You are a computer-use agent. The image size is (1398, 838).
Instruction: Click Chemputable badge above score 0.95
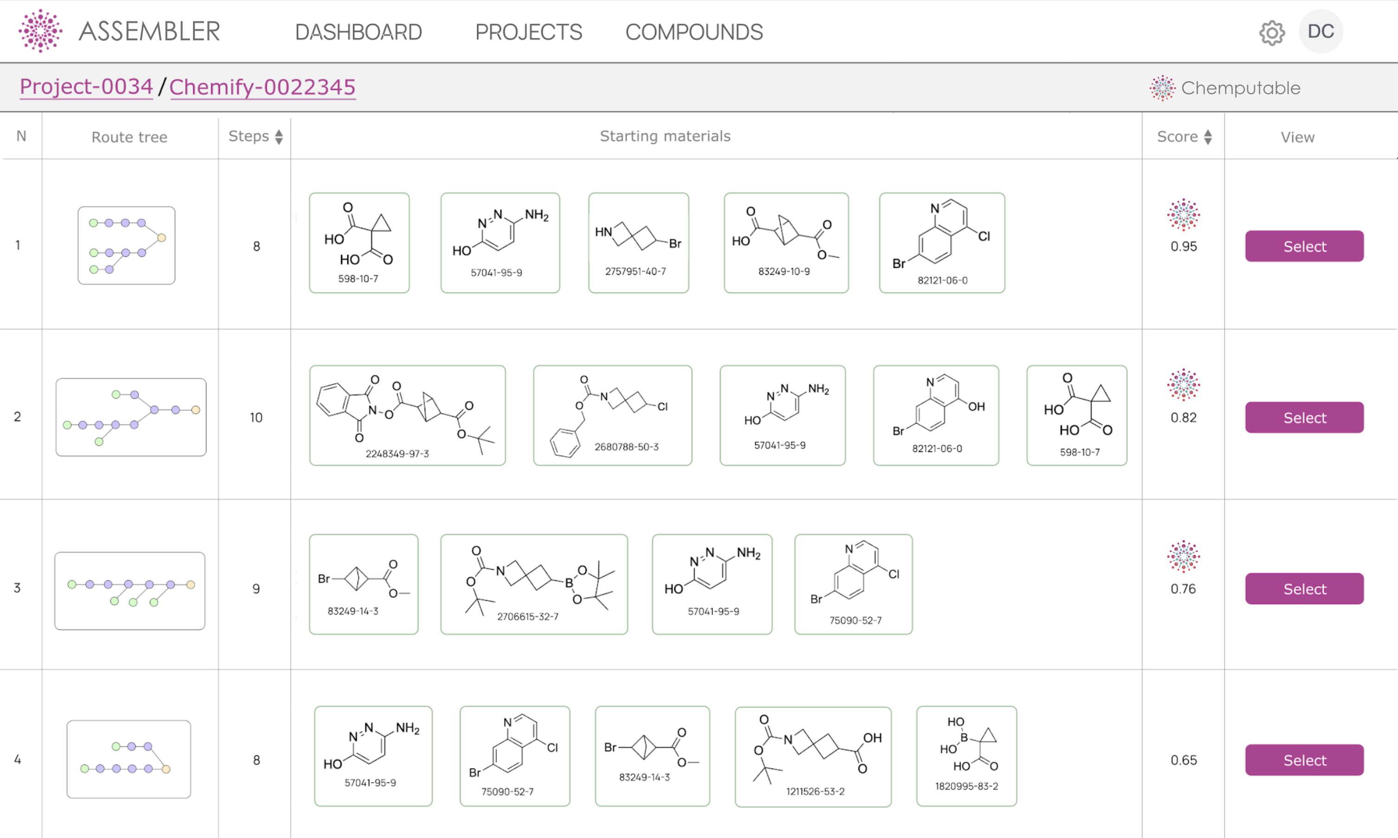point(1183,215)
